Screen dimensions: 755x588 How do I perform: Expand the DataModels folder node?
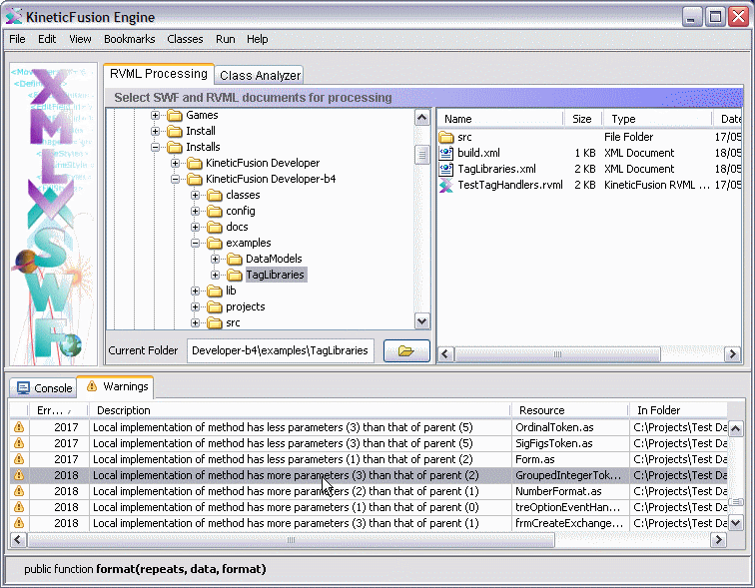(216, 259)
